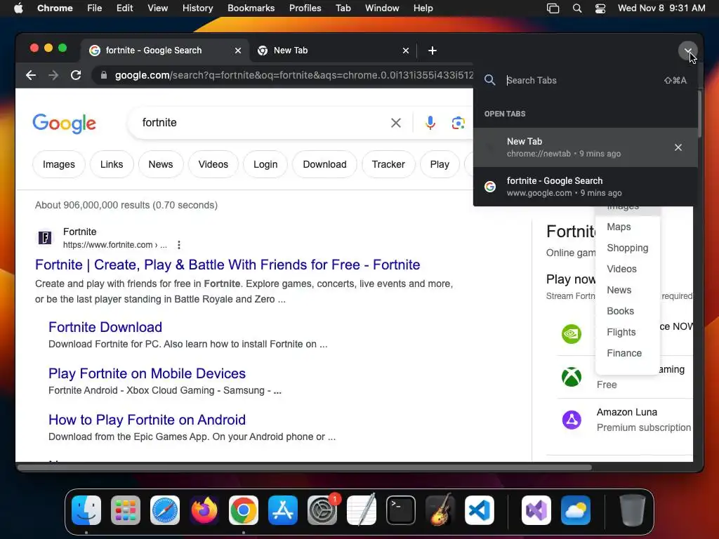Open Finder from the dock
The width and height of the screenshot is (719, 539).
tap(86, 510)
